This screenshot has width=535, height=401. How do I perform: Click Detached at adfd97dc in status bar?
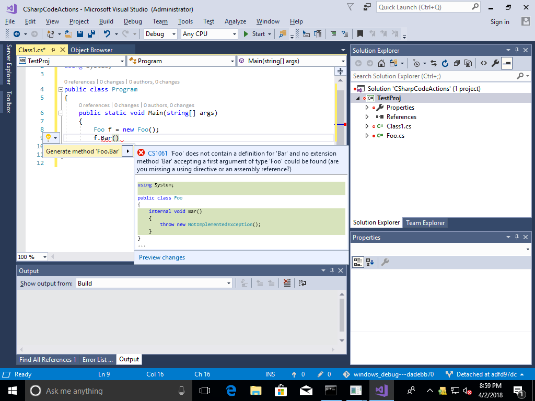[484, 374]
